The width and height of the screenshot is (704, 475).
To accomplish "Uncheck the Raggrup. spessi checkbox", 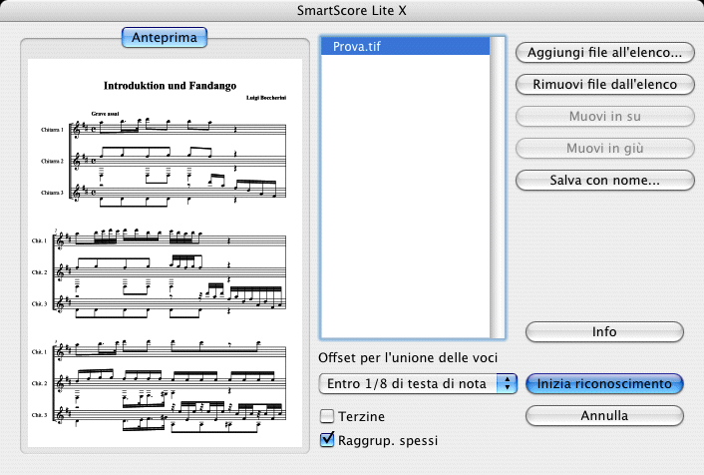I will tap(327, 439).
